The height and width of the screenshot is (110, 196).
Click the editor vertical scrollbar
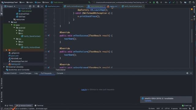coord(192,35)
